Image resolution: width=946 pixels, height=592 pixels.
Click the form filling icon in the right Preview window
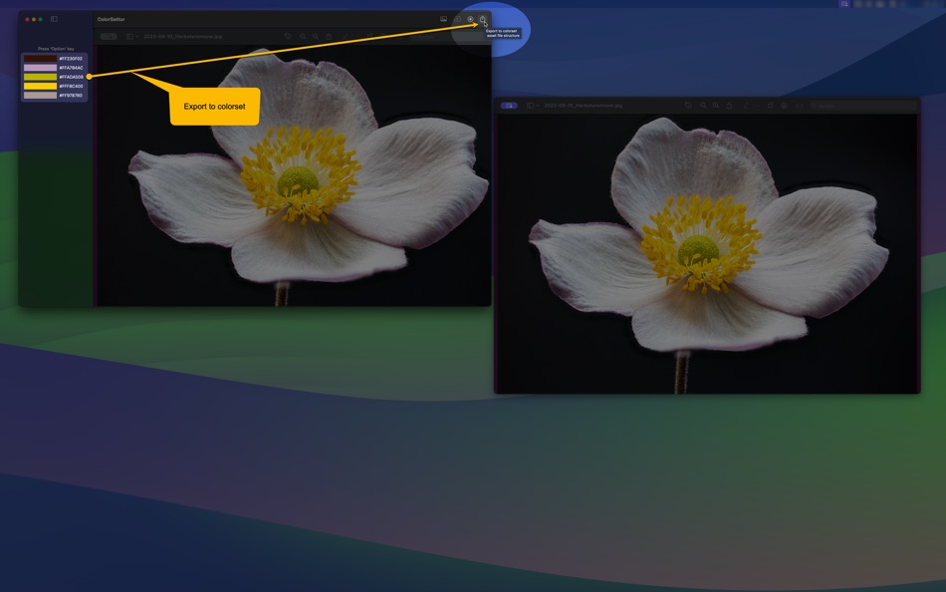click(x=800, y=105)
